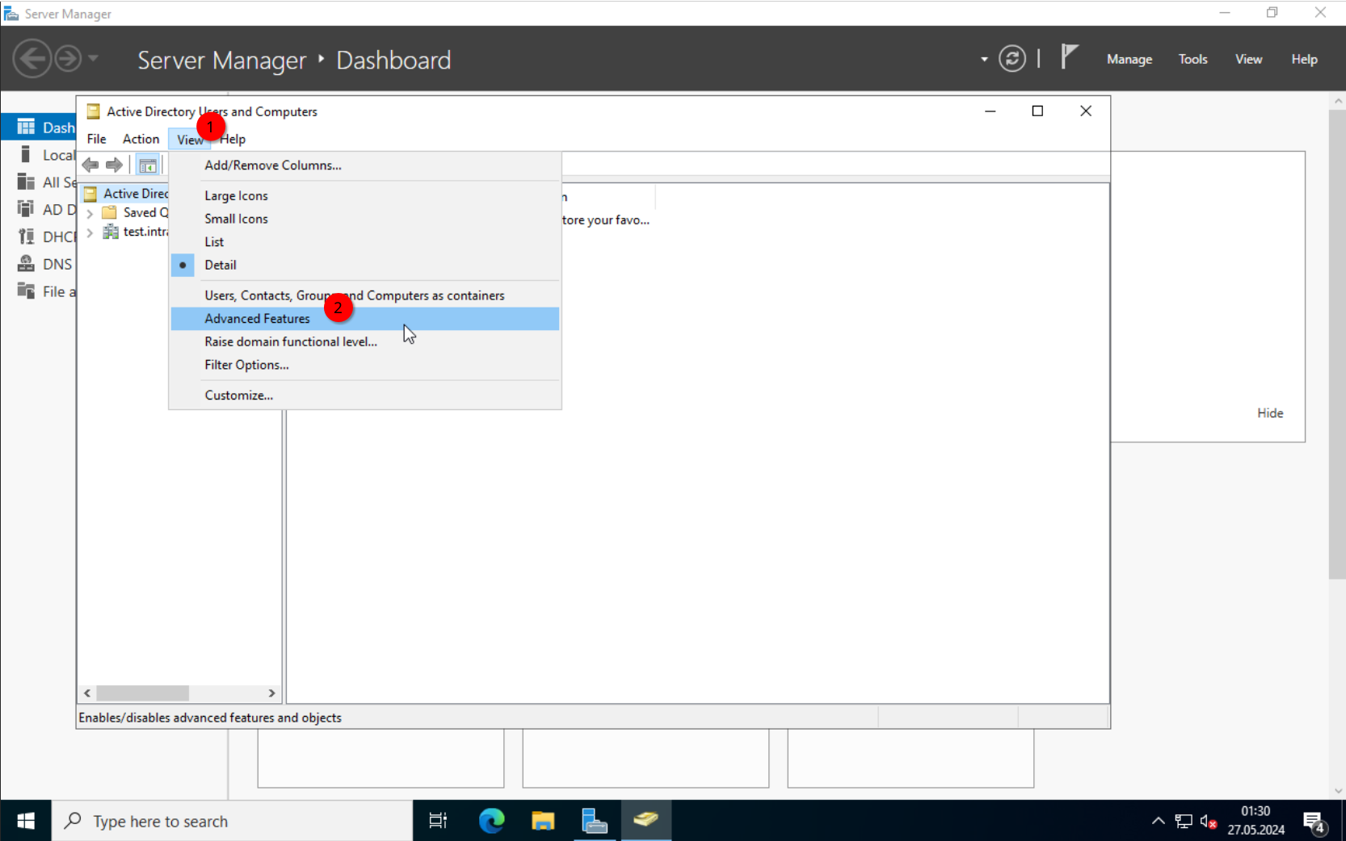Click Show/Hide console tree toolbar icon
Screen dimensions: 1346x841
tap(147, 165)
